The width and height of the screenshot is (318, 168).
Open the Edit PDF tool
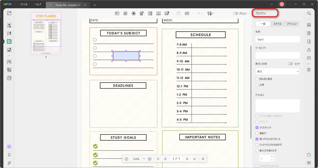pyautogui.click(x=9, y=33)
